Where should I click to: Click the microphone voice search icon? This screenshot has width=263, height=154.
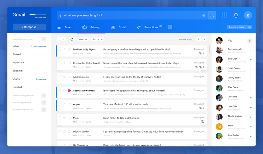tap(60, 15)
